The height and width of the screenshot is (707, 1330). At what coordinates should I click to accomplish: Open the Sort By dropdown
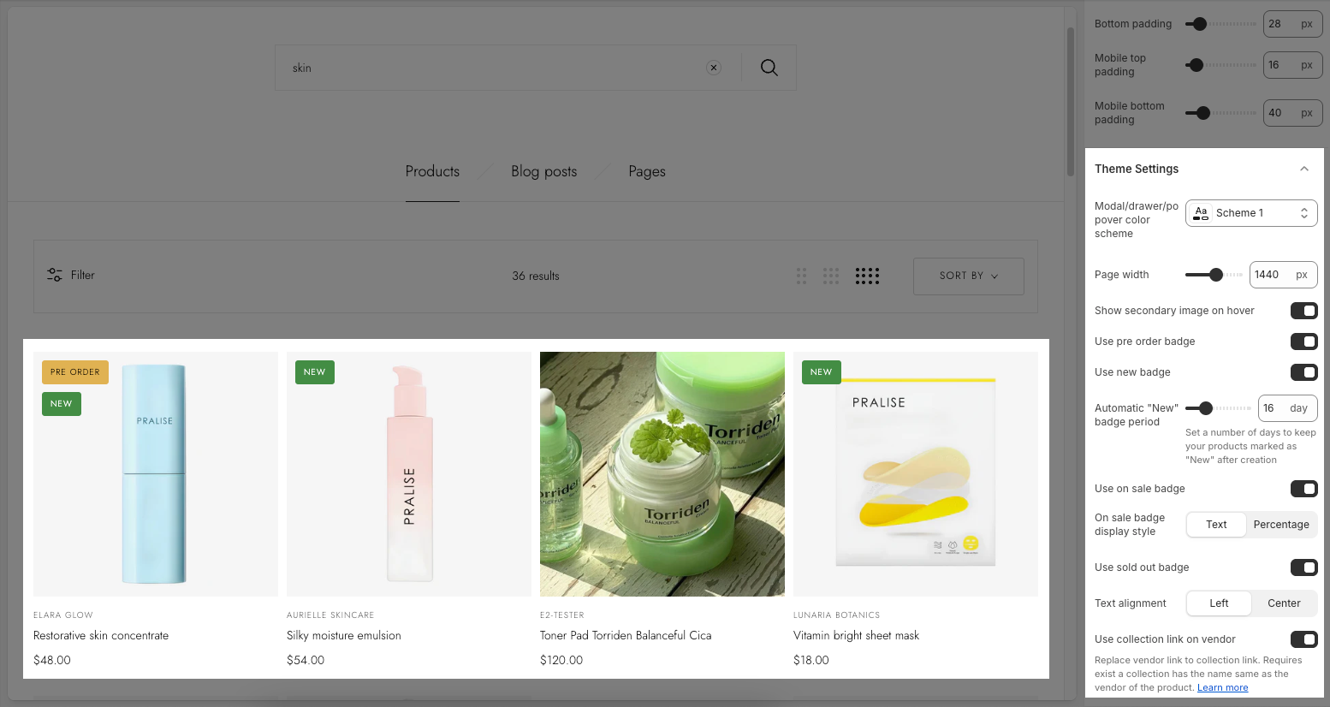pyautogui.click(x=968, y=276)
